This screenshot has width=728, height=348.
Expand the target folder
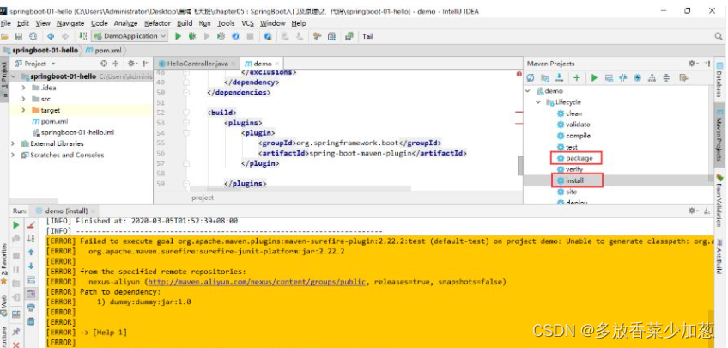23,110
